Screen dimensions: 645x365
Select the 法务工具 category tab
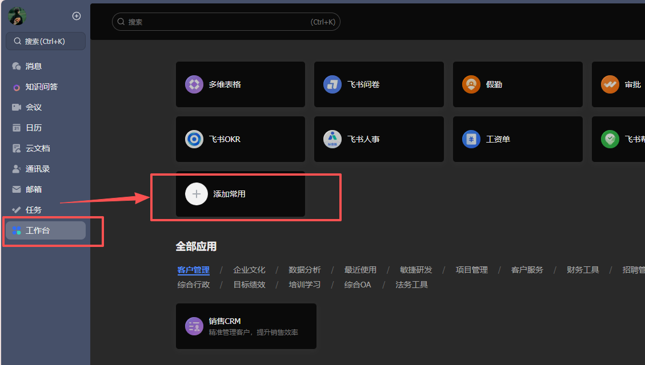pyautogui.click(x=412, y=285)
